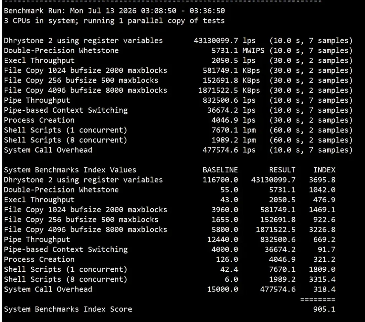
Task: Click the result value 1871522.5 in the index table
Action: (x=276, y=230)
